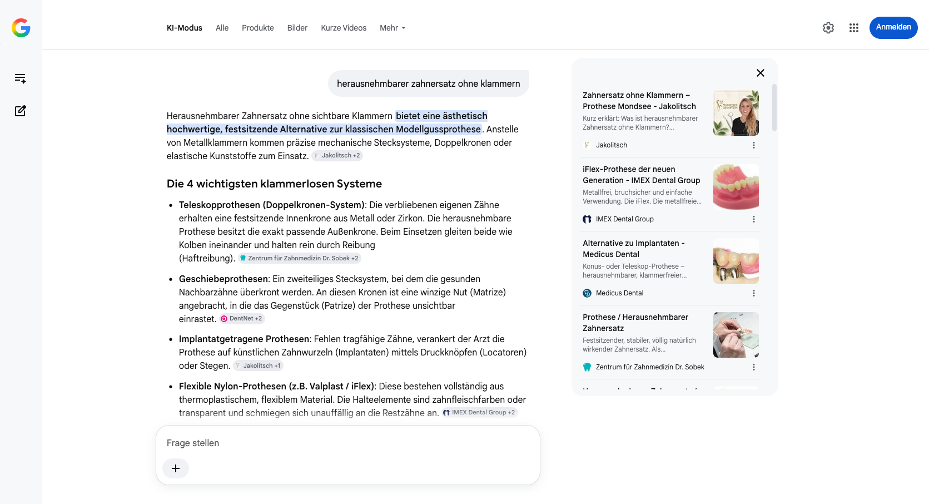Click the Anmelden button
The height and width of the screenshot is (504, 929).
[893, 27]
